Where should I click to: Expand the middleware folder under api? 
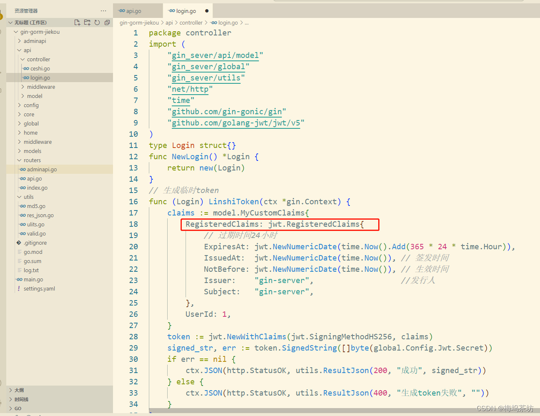click(x=42, y=87)
